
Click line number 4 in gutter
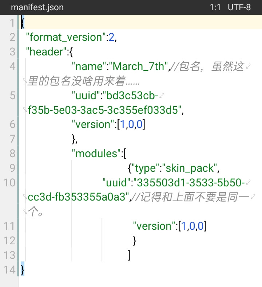[12, 66]
